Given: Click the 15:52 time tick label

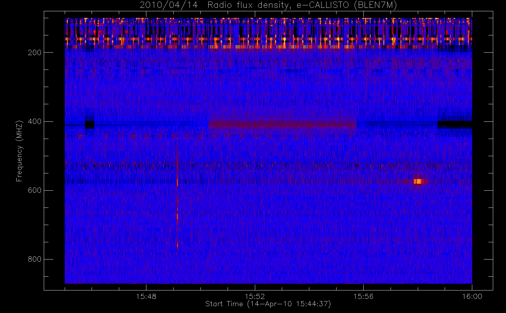Looking at the screenshot, I should click(255, 296).
